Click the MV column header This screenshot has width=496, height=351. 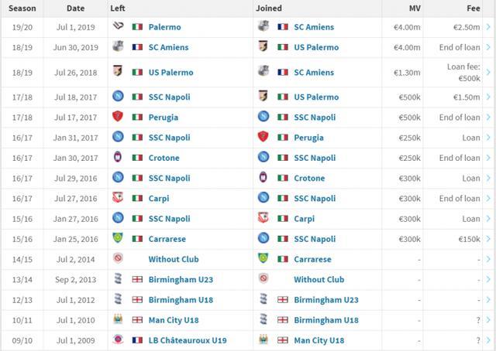pos(415,9)
